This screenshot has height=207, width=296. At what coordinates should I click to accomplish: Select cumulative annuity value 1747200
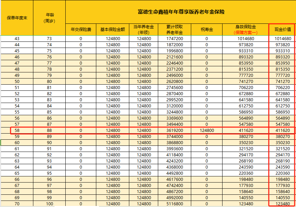click(x=175, y=39)
